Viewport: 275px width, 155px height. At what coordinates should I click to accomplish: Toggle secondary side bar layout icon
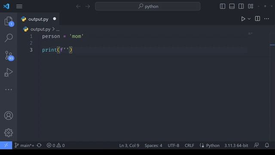tap(241, 6)
